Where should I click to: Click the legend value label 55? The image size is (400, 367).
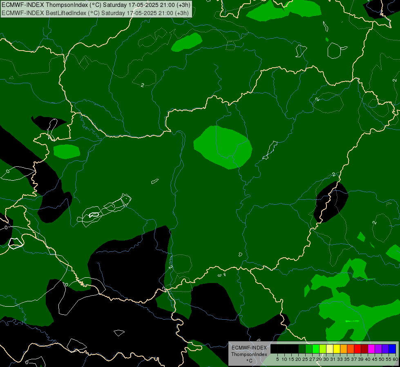pyautogui.click(x=388, y=359)
